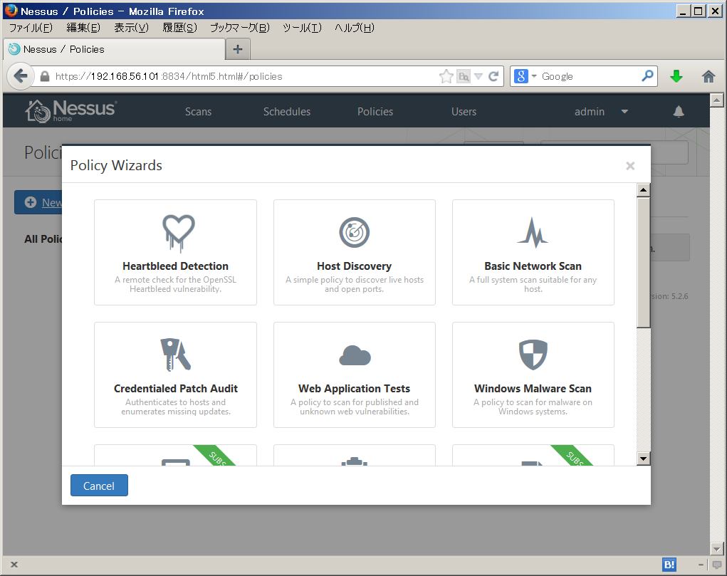Select the Nessus / Policies browser tab
Image resolution: width=727 pixels, height=576 pixels.
point(114,49)
